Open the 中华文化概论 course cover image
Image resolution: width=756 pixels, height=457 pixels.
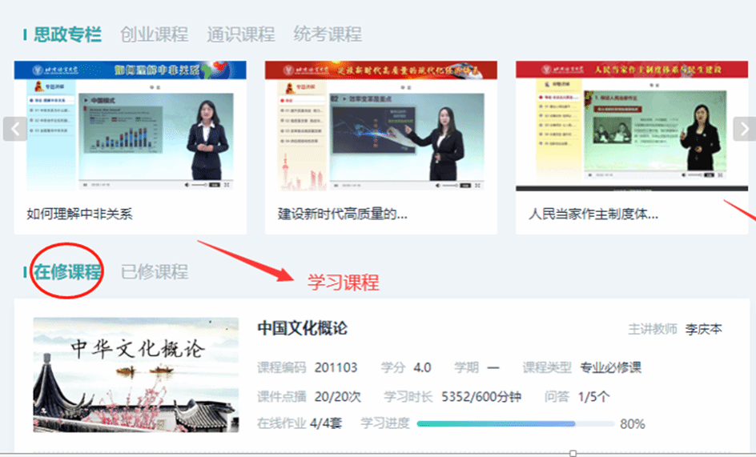click(x=135, y=375)
